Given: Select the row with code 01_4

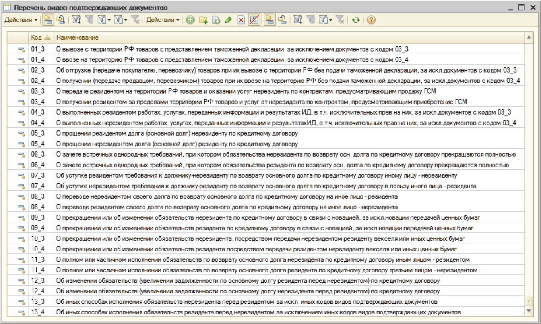Looking at the screenshot, I should 266,59.
